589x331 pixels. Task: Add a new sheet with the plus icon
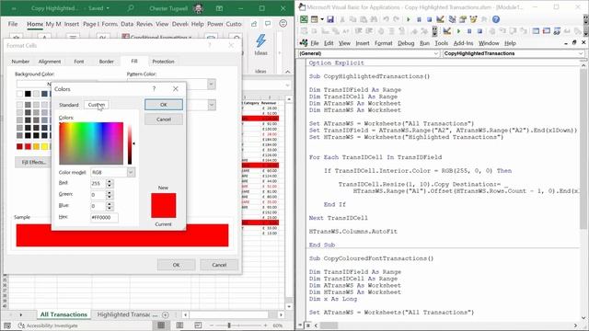pos(166,314)
